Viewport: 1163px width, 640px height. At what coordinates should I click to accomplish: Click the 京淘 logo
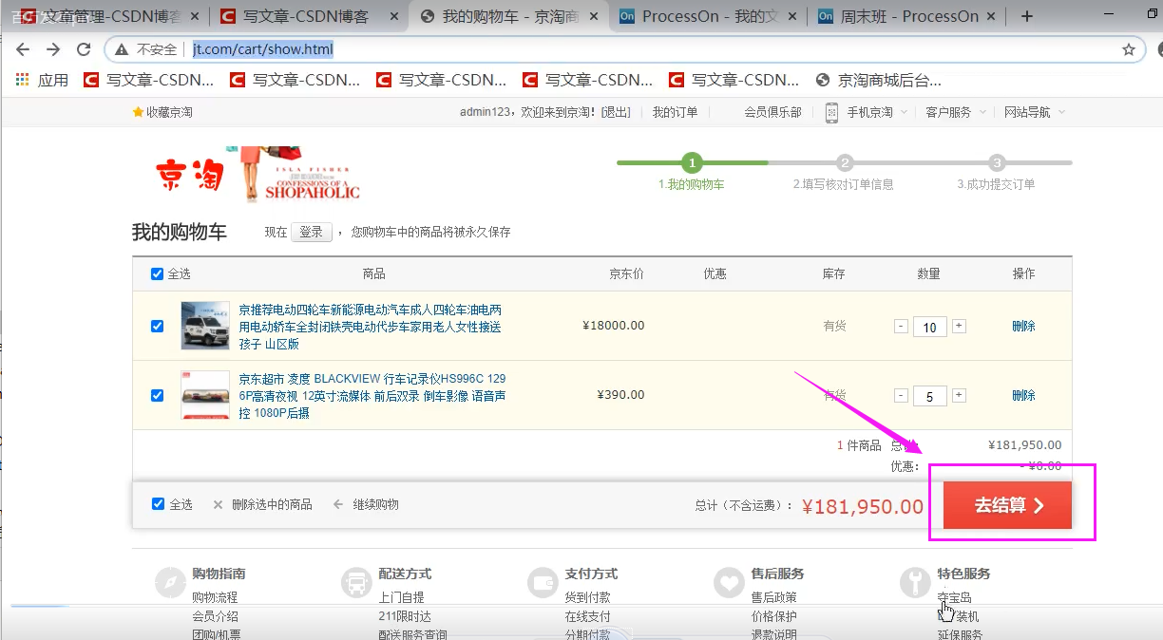click(x=190, y=175)
